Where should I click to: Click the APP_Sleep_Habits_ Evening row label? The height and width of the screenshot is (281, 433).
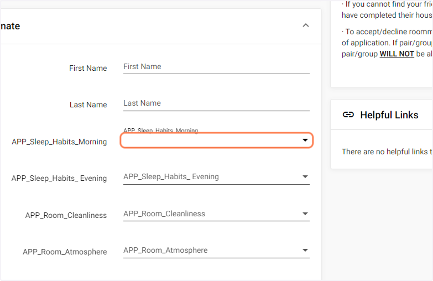pyautogui.click(x=59, y=178)
